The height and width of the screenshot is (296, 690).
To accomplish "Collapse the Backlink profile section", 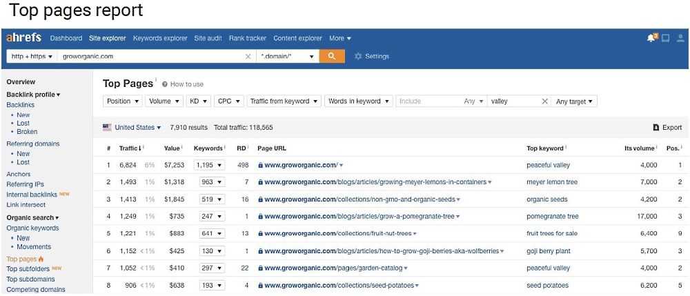I will point(33,95).
